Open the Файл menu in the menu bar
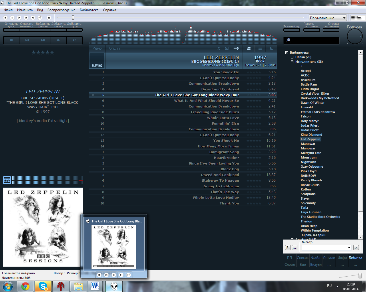The width and height of the screenshot is (366, 292). 9,10
